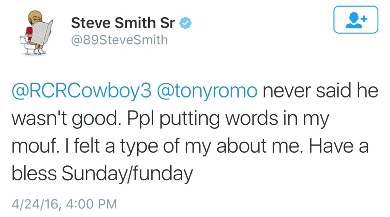The width and height of the screenshot is (390, 217).
Task: Click the toilet in the avatar cartoon
Action: point(27,45)
